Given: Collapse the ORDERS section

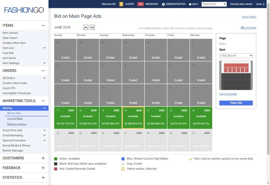Looking at the screenshot, I should (43, 71).
